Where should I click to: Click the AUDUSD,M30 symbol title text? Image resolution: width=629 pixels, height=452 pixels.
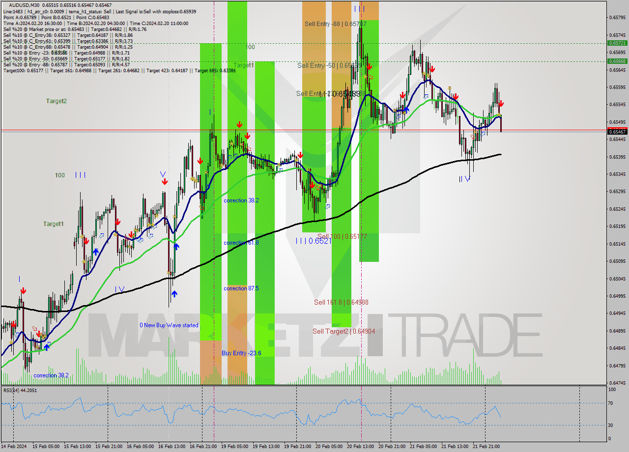click(23, 5)
